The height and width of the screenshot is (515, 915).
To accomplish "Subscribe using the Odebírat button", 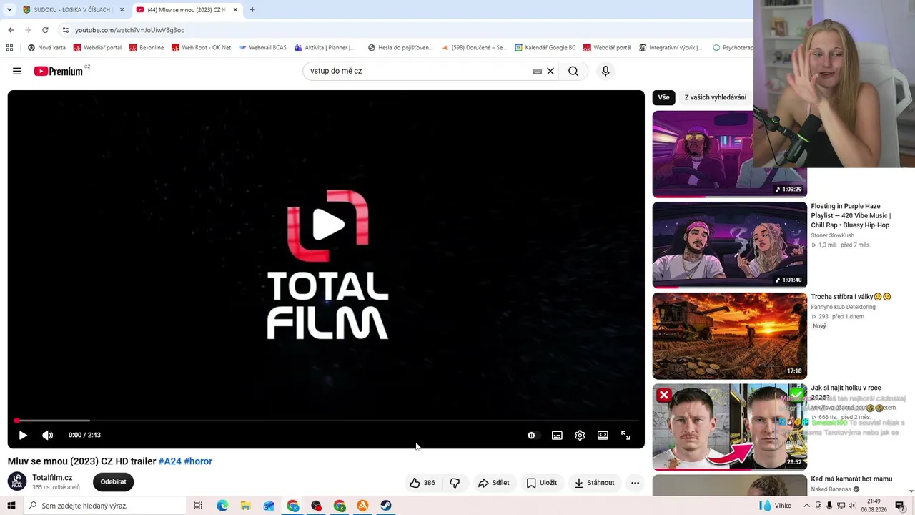I will coord(113,482).
